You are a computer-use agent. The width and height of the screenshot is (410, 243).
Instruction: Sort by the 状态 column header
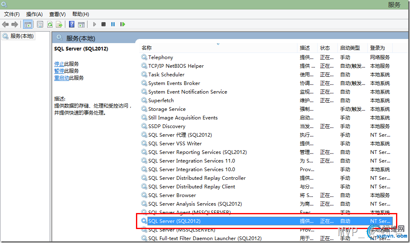[327, 48]
